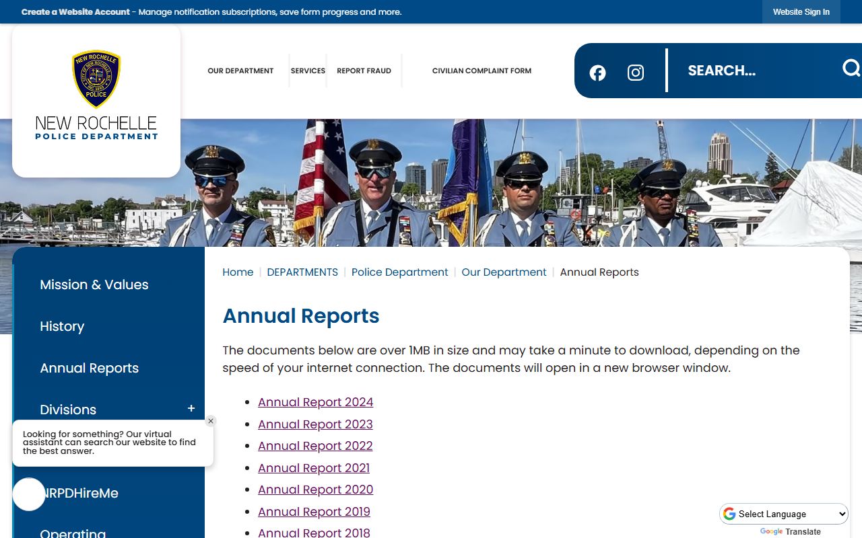The height and width of the screenshot is (538, 862).
Task: Click the Police Department breadcrumb link
Action: (x=399, y=272)
